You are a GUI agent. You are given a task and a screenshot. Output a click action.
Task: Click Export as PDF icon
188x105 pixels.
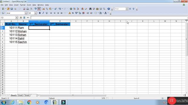(x=24, y=9)
